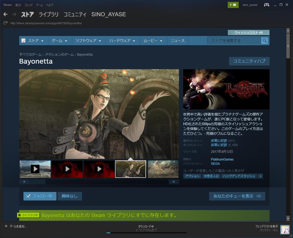Screen dimensions: 293x238
Task: Click あなたのキューを表示 button
Action: pos(237,196)
